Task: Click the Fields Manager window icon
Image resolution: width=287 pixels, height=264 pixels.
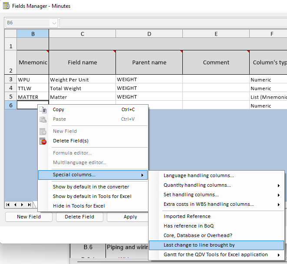Action: point(6,6)
